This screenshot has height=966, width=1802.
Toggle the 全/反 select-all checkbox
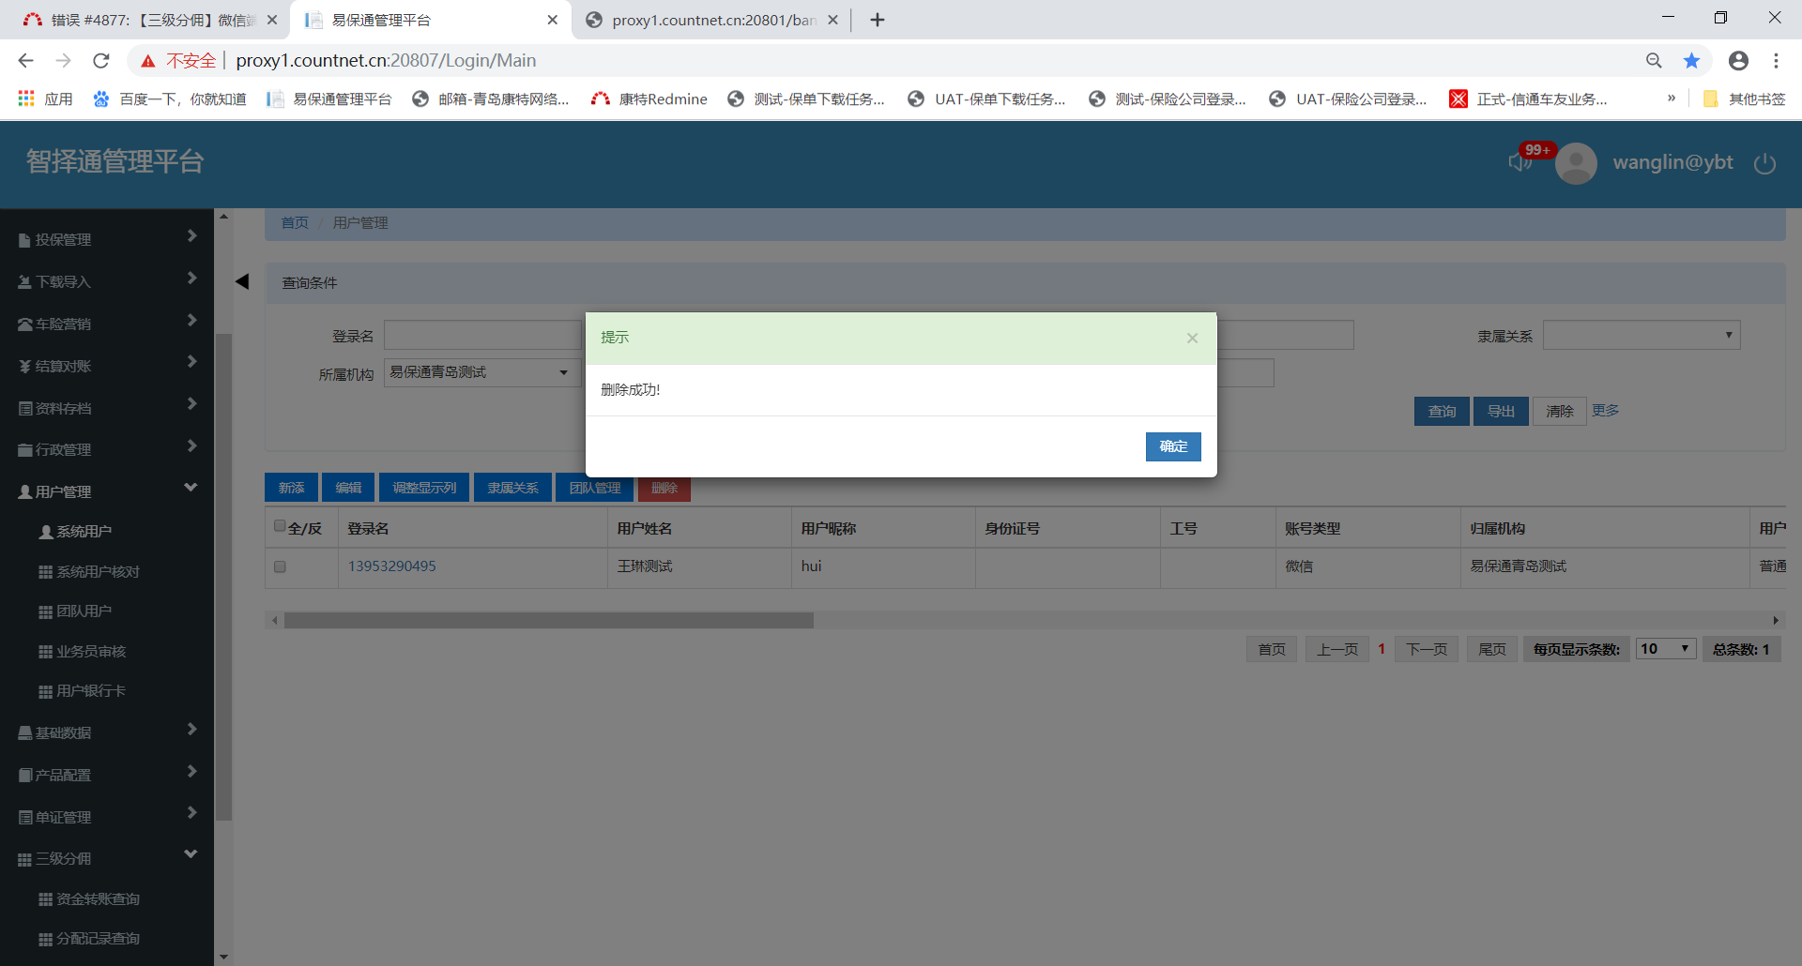pyautogui.click(x=280, y=526)
